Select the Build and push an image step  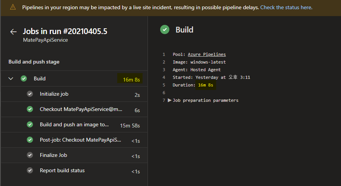pos(74,124)
